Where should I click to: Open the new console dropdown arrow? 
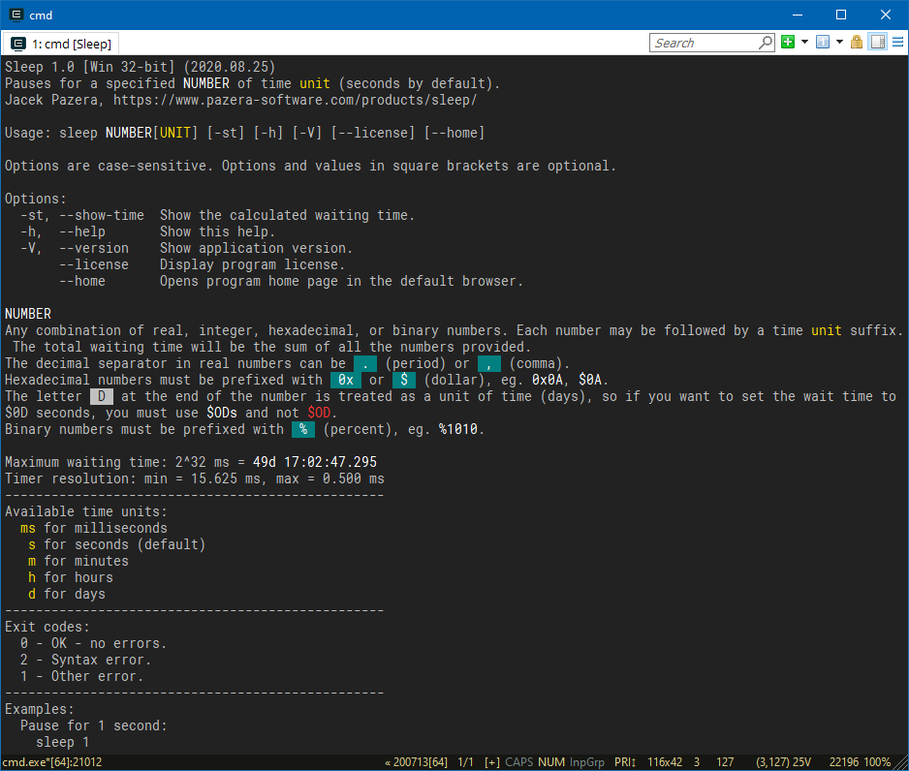point(804,43)
